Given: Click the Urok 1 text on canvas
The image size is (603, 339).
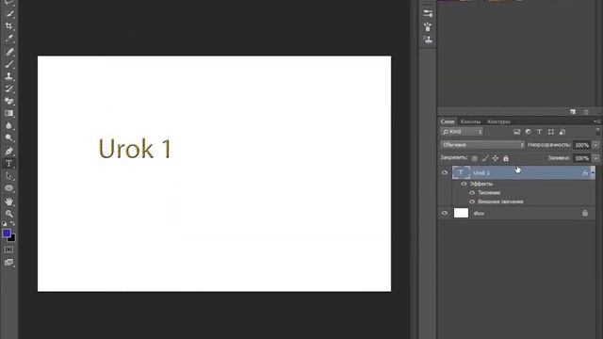Looking at the screenshot, I should (135, 149).
